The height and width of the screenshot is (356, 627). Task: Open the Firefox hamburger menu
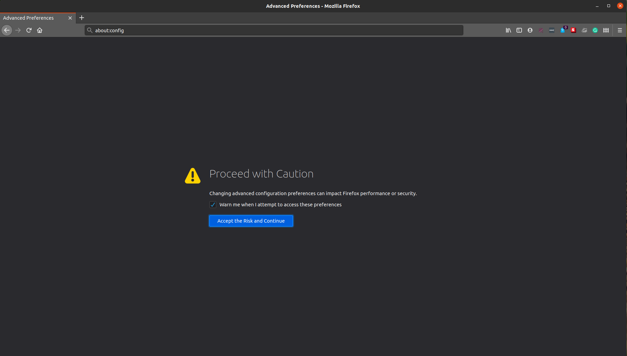tap(620, 30)
